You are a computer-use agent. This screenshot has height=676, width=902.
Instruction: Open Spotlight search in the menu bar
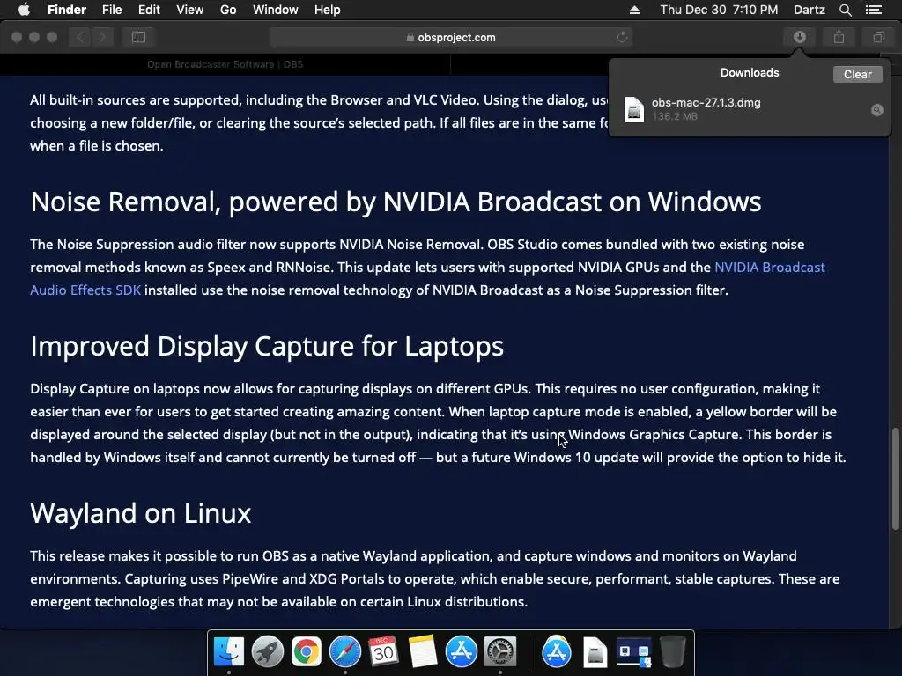pyautogui.click(x=845, y=10)
